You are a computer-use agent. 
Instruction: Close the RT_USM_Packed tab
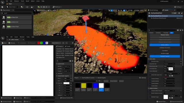tap(23, 40)
